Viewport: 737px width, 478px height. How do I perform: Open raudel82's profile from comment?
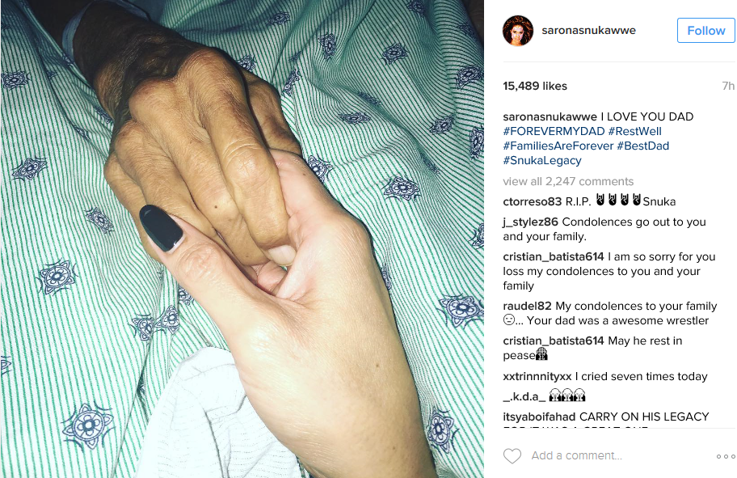point(527,306)
